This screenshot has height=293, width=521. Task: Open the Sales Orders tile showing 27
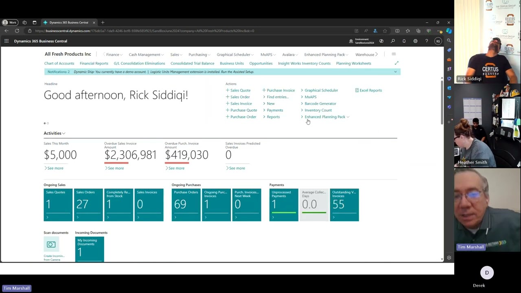pyautogui.click(x=88, y=205)
